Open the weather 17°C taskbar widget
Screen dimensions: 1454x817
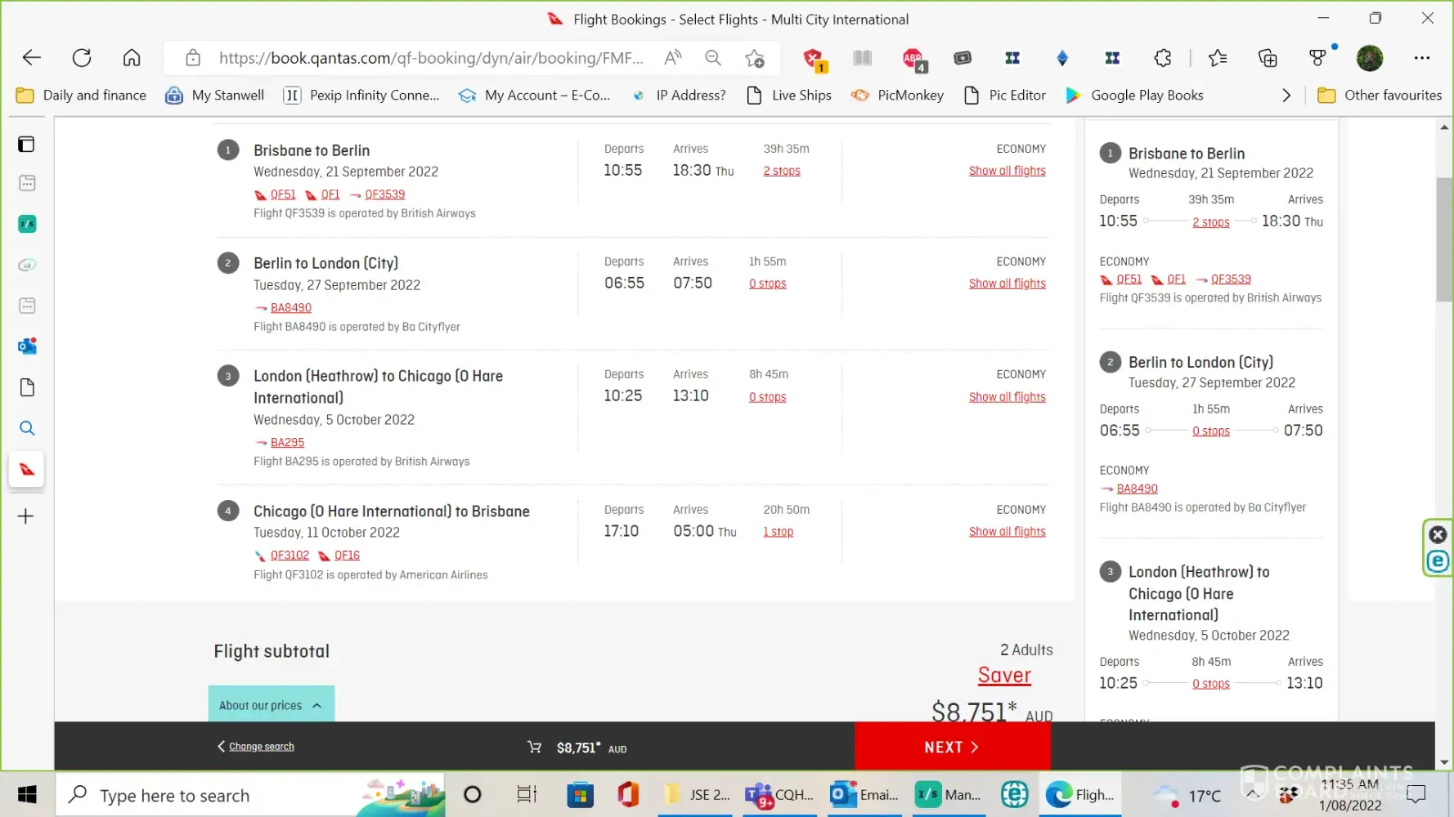point(1187,795)
